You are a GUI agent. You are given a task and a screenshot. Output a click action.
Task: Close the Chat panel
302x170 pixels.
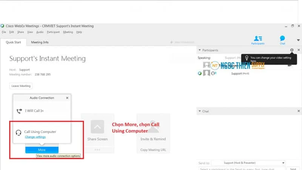point(299,111)
